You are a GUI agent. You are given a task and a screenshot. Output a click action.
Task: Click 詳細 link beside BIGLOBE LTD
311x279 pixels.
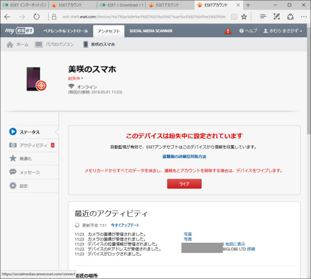tap(251, 249)
